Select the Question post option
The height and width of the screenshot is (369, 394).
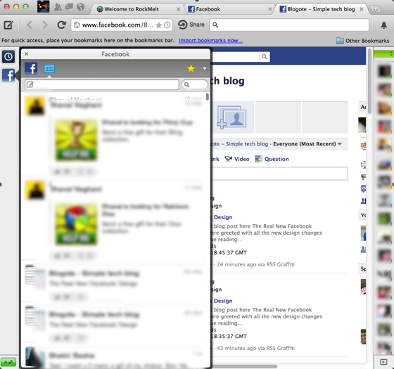point(272,159)
